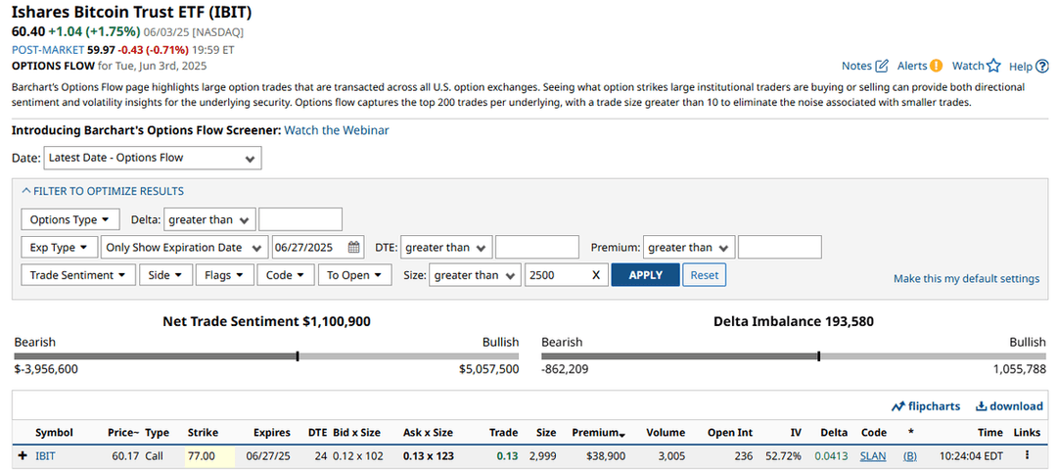Viewport: 1057px width, 473px height.
Task: Click the Alerts link text
Action: pos(912,67)
